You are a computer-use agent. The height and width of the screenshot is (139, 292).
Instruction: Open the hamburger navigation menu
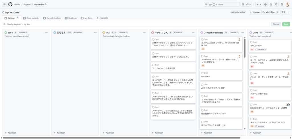point(5,4)
